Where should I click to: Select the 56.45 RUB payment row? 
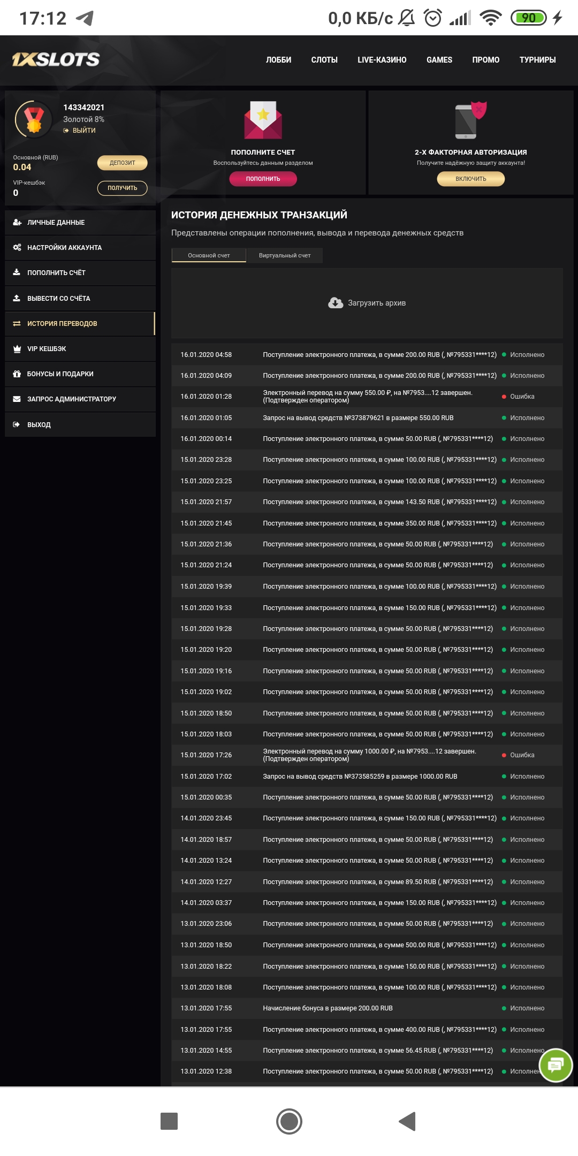pyautogui.click(x=367, y=1051)
